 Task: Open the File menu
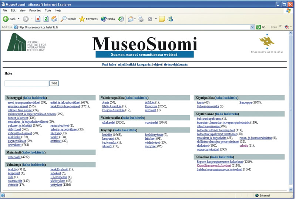pos(5,11)
